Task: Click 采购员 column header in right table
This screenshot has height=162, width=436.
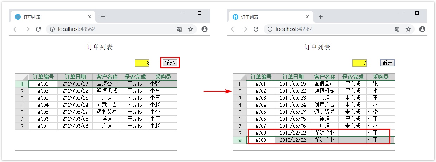Action: [380, 77]
